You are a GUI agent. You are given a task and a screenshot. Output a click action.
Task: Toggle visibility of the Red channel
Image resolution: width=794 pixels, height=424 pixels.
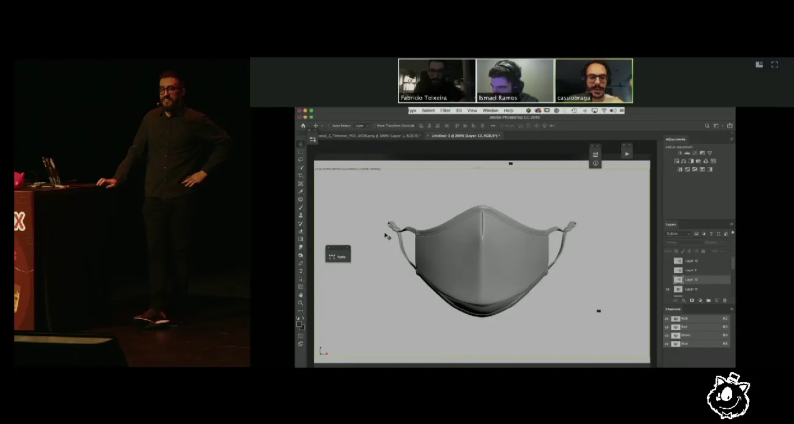pos(667,327)
